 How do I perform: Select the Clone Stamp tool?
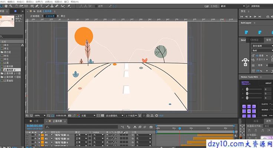point(52,6)
